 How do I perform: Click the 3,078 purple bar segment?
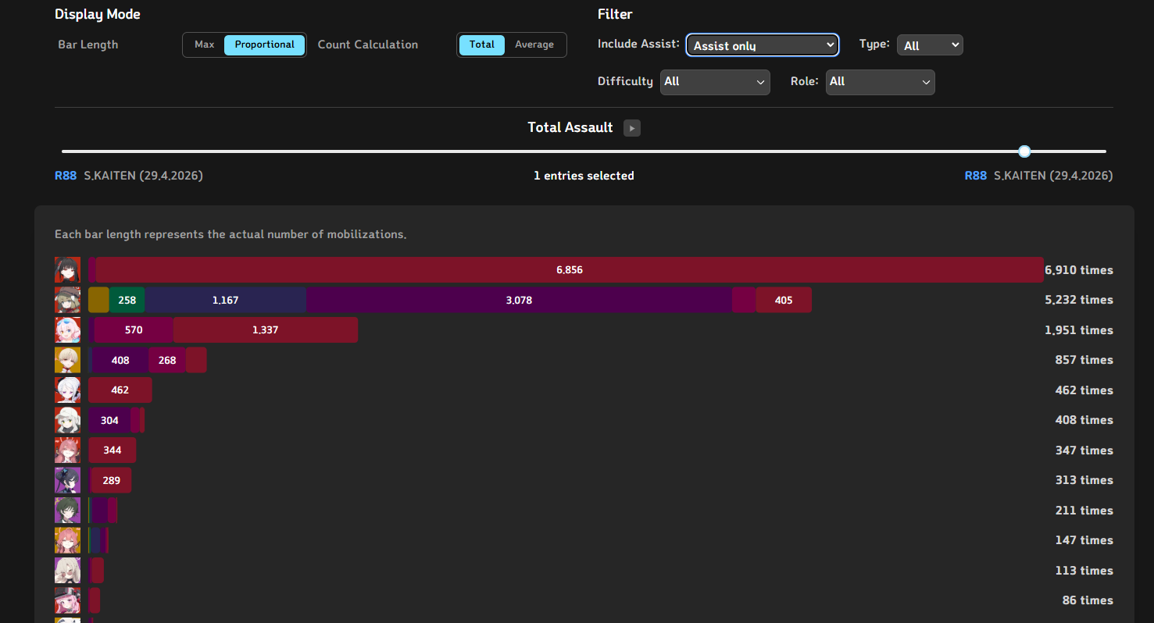click(519, 300)
